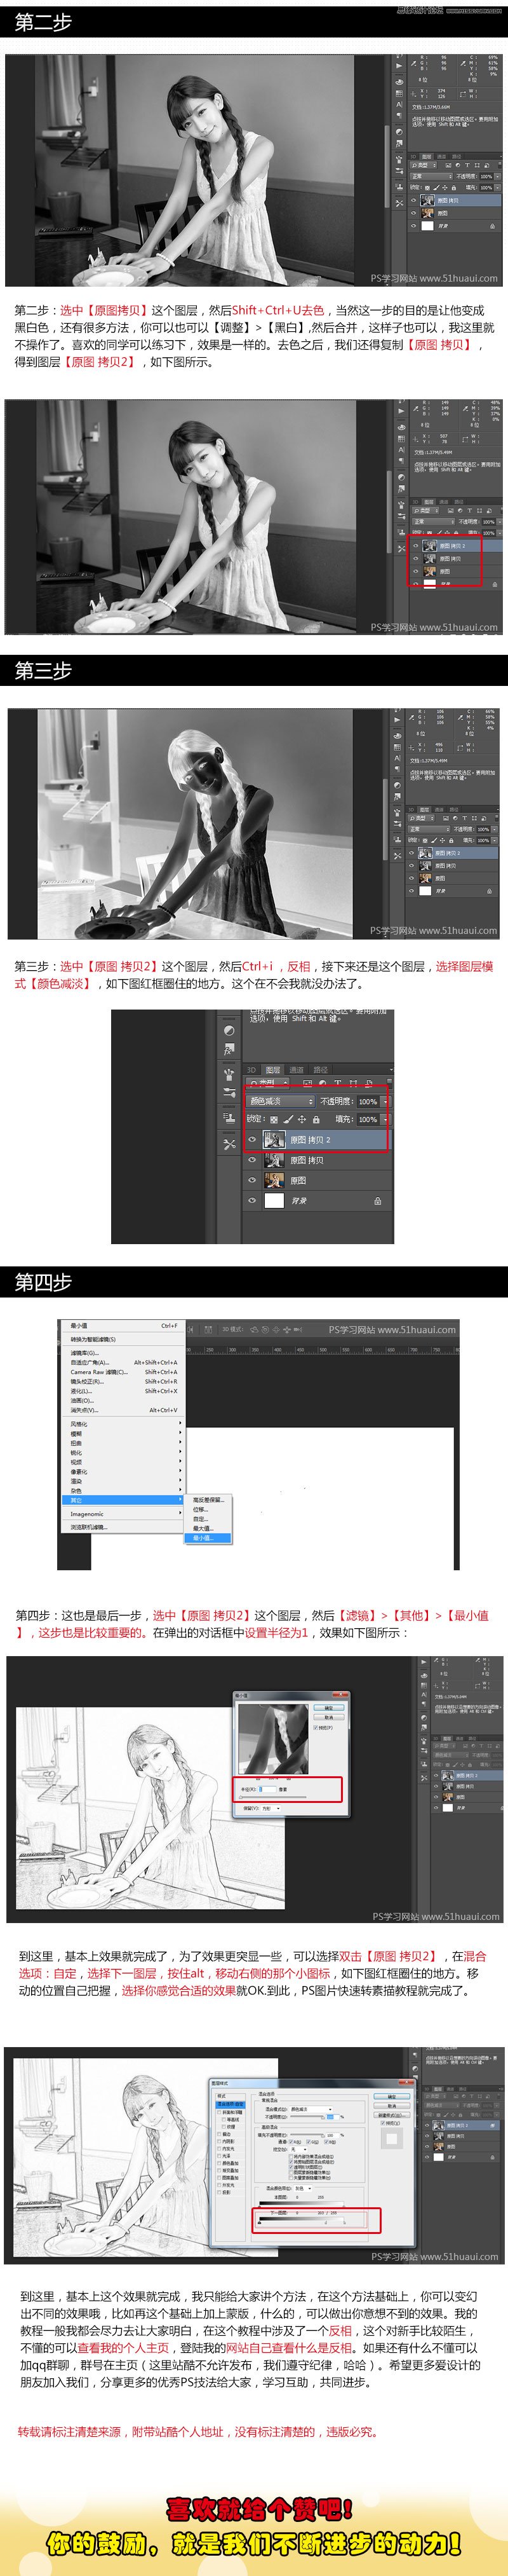Image resolution: width=508 pixels, height=2576 pixels.
Task: Click the lock position move icon in the closeup
Action: coord(302,1120)
